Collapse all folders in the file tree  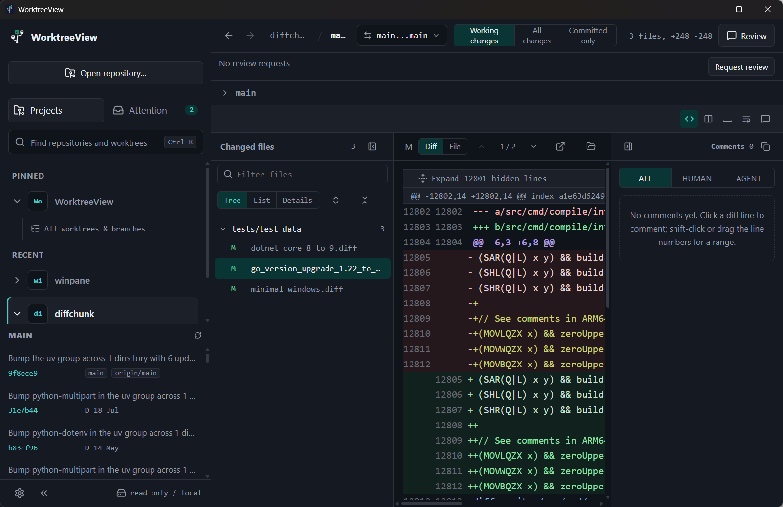(x=365, y=200)
